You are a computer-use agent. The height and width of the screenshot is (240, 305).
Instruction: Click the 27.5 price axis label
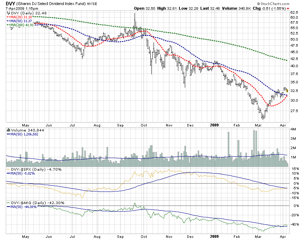(x=294, y=111)
